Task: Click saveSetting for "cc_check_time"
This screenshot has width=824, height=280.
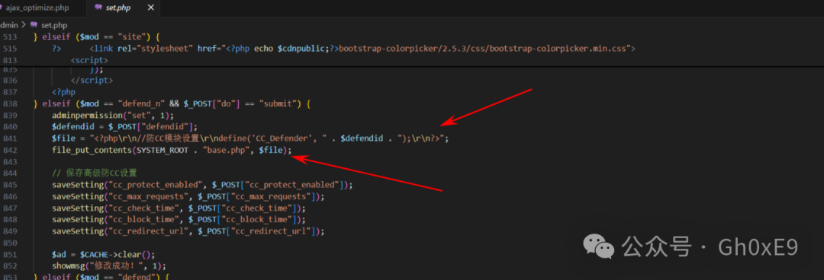Action: click(179, 208)
